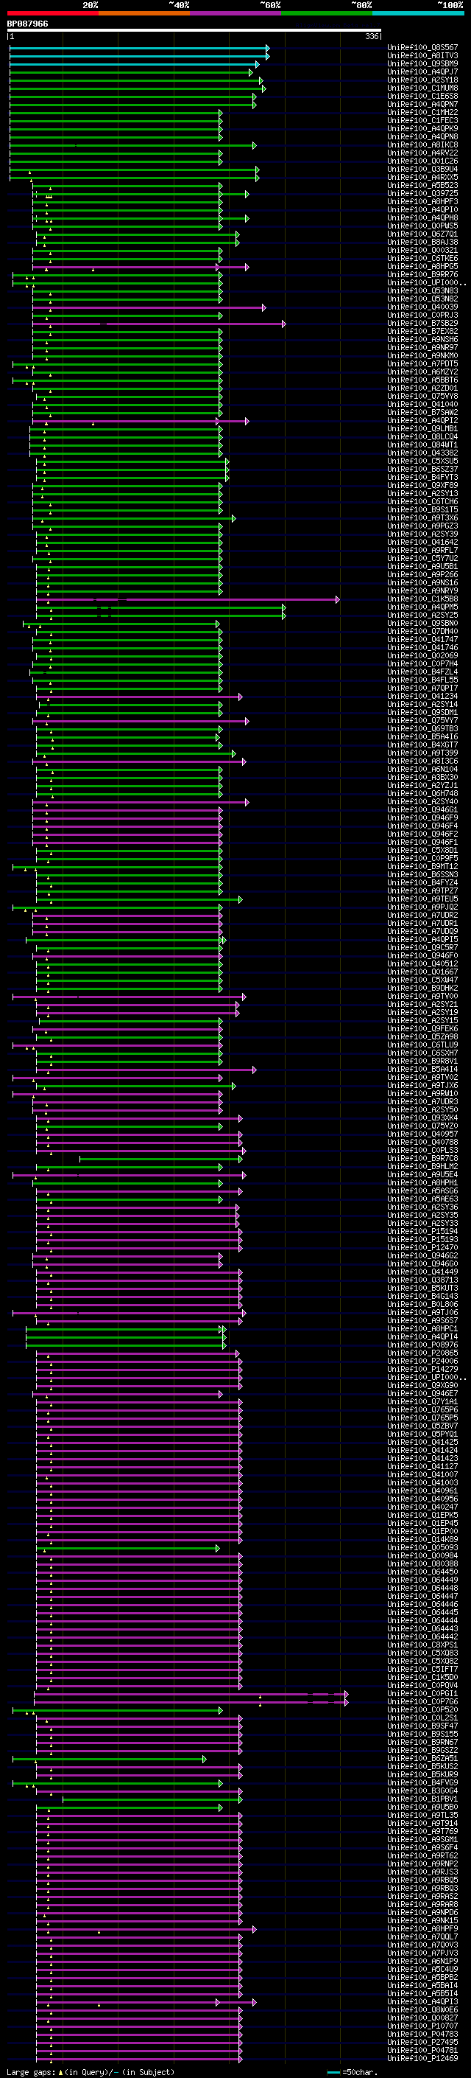Select the UniRef100_Q39725 label
The width and height of the screenshot is (471, 2078).
(422, 194)
